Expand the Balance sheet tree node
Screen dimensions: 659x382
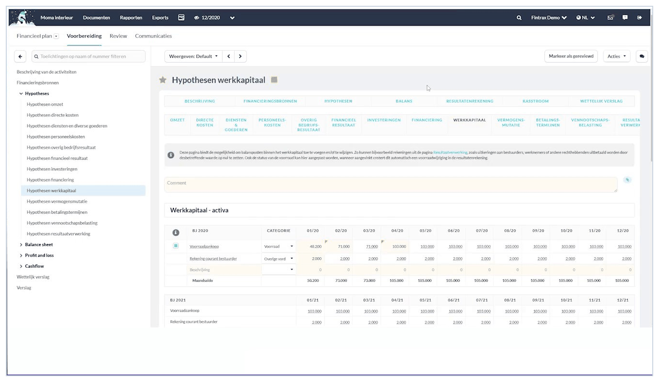pos(21,245)
